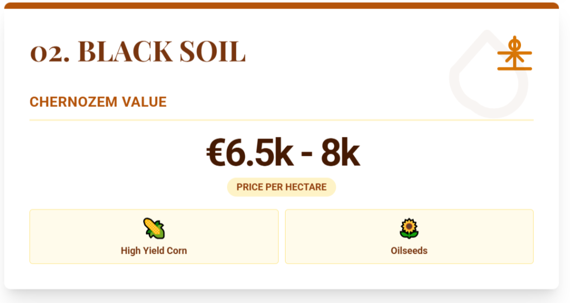Click the yellow divider line under the subtitle

pyautogui.click(x=281, y=120)
